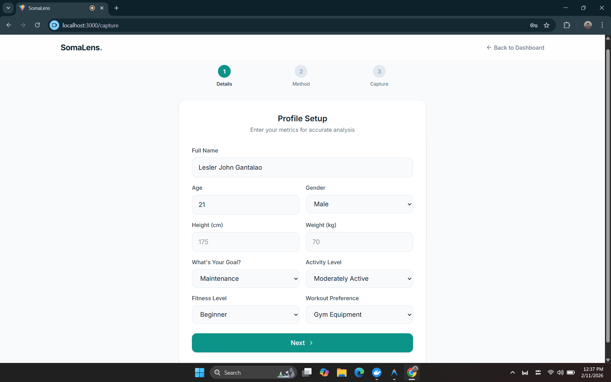The width and height of the screenshot is (611, 382).
Task: Click the Weight (kg) field
Action: (359, 242)
